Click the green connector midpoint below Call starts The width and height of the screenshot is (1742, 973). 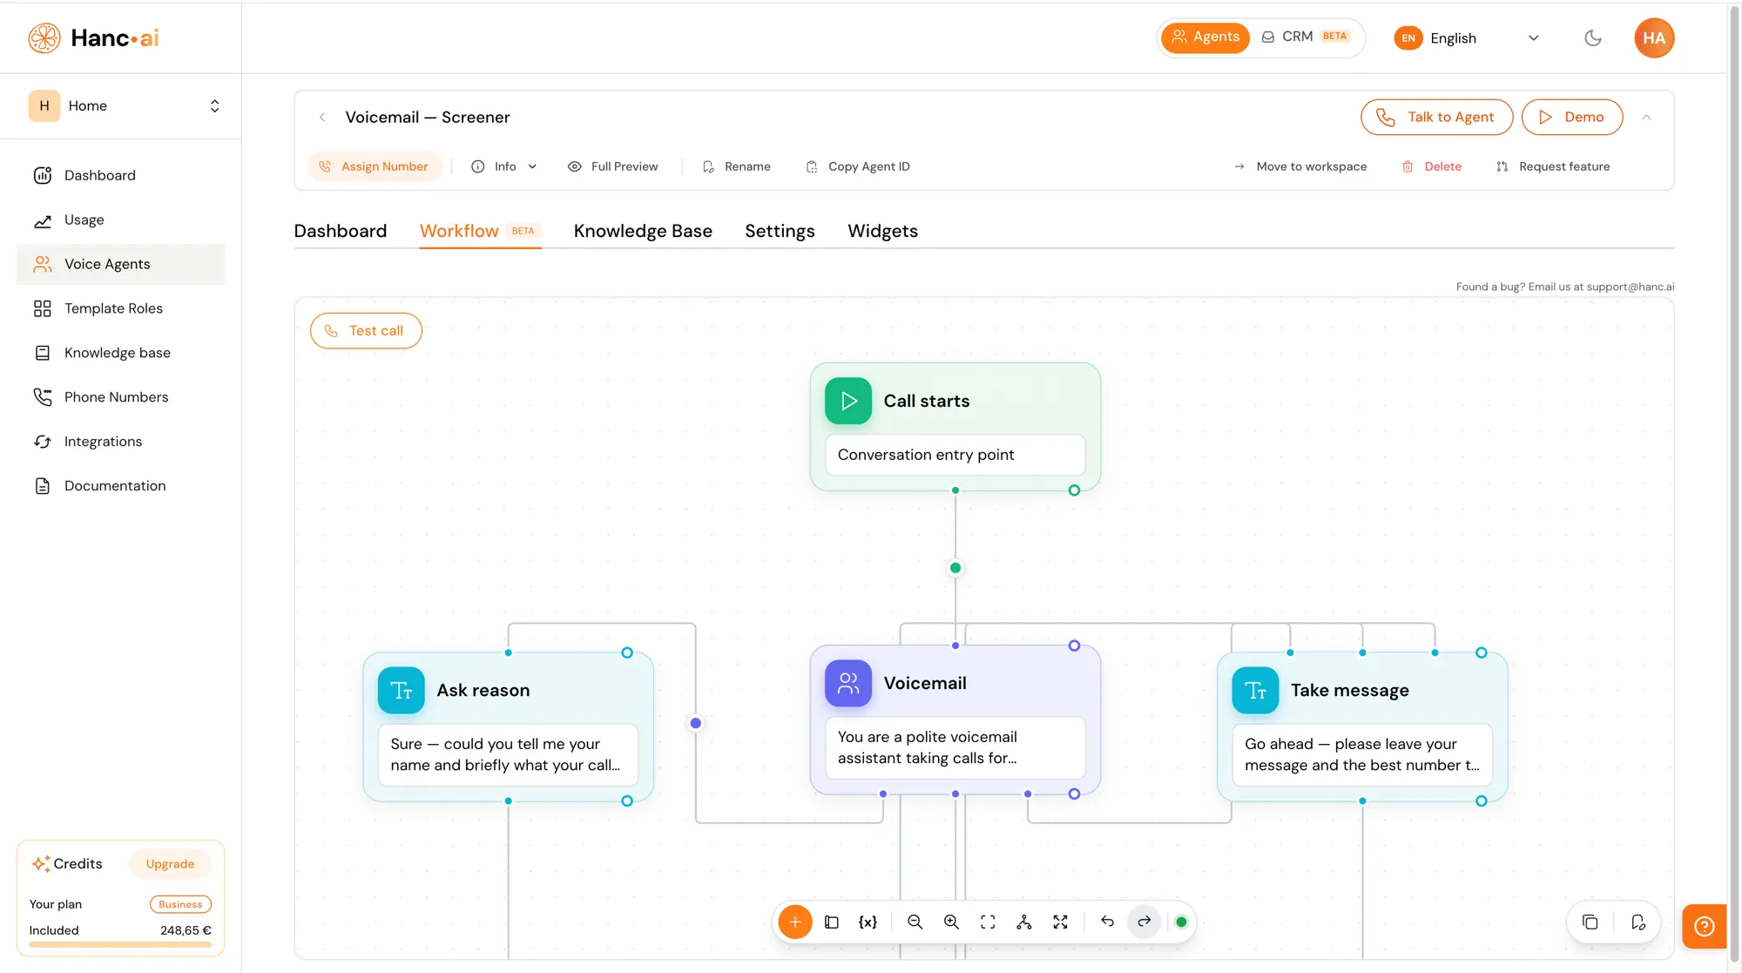coord(955,568)
